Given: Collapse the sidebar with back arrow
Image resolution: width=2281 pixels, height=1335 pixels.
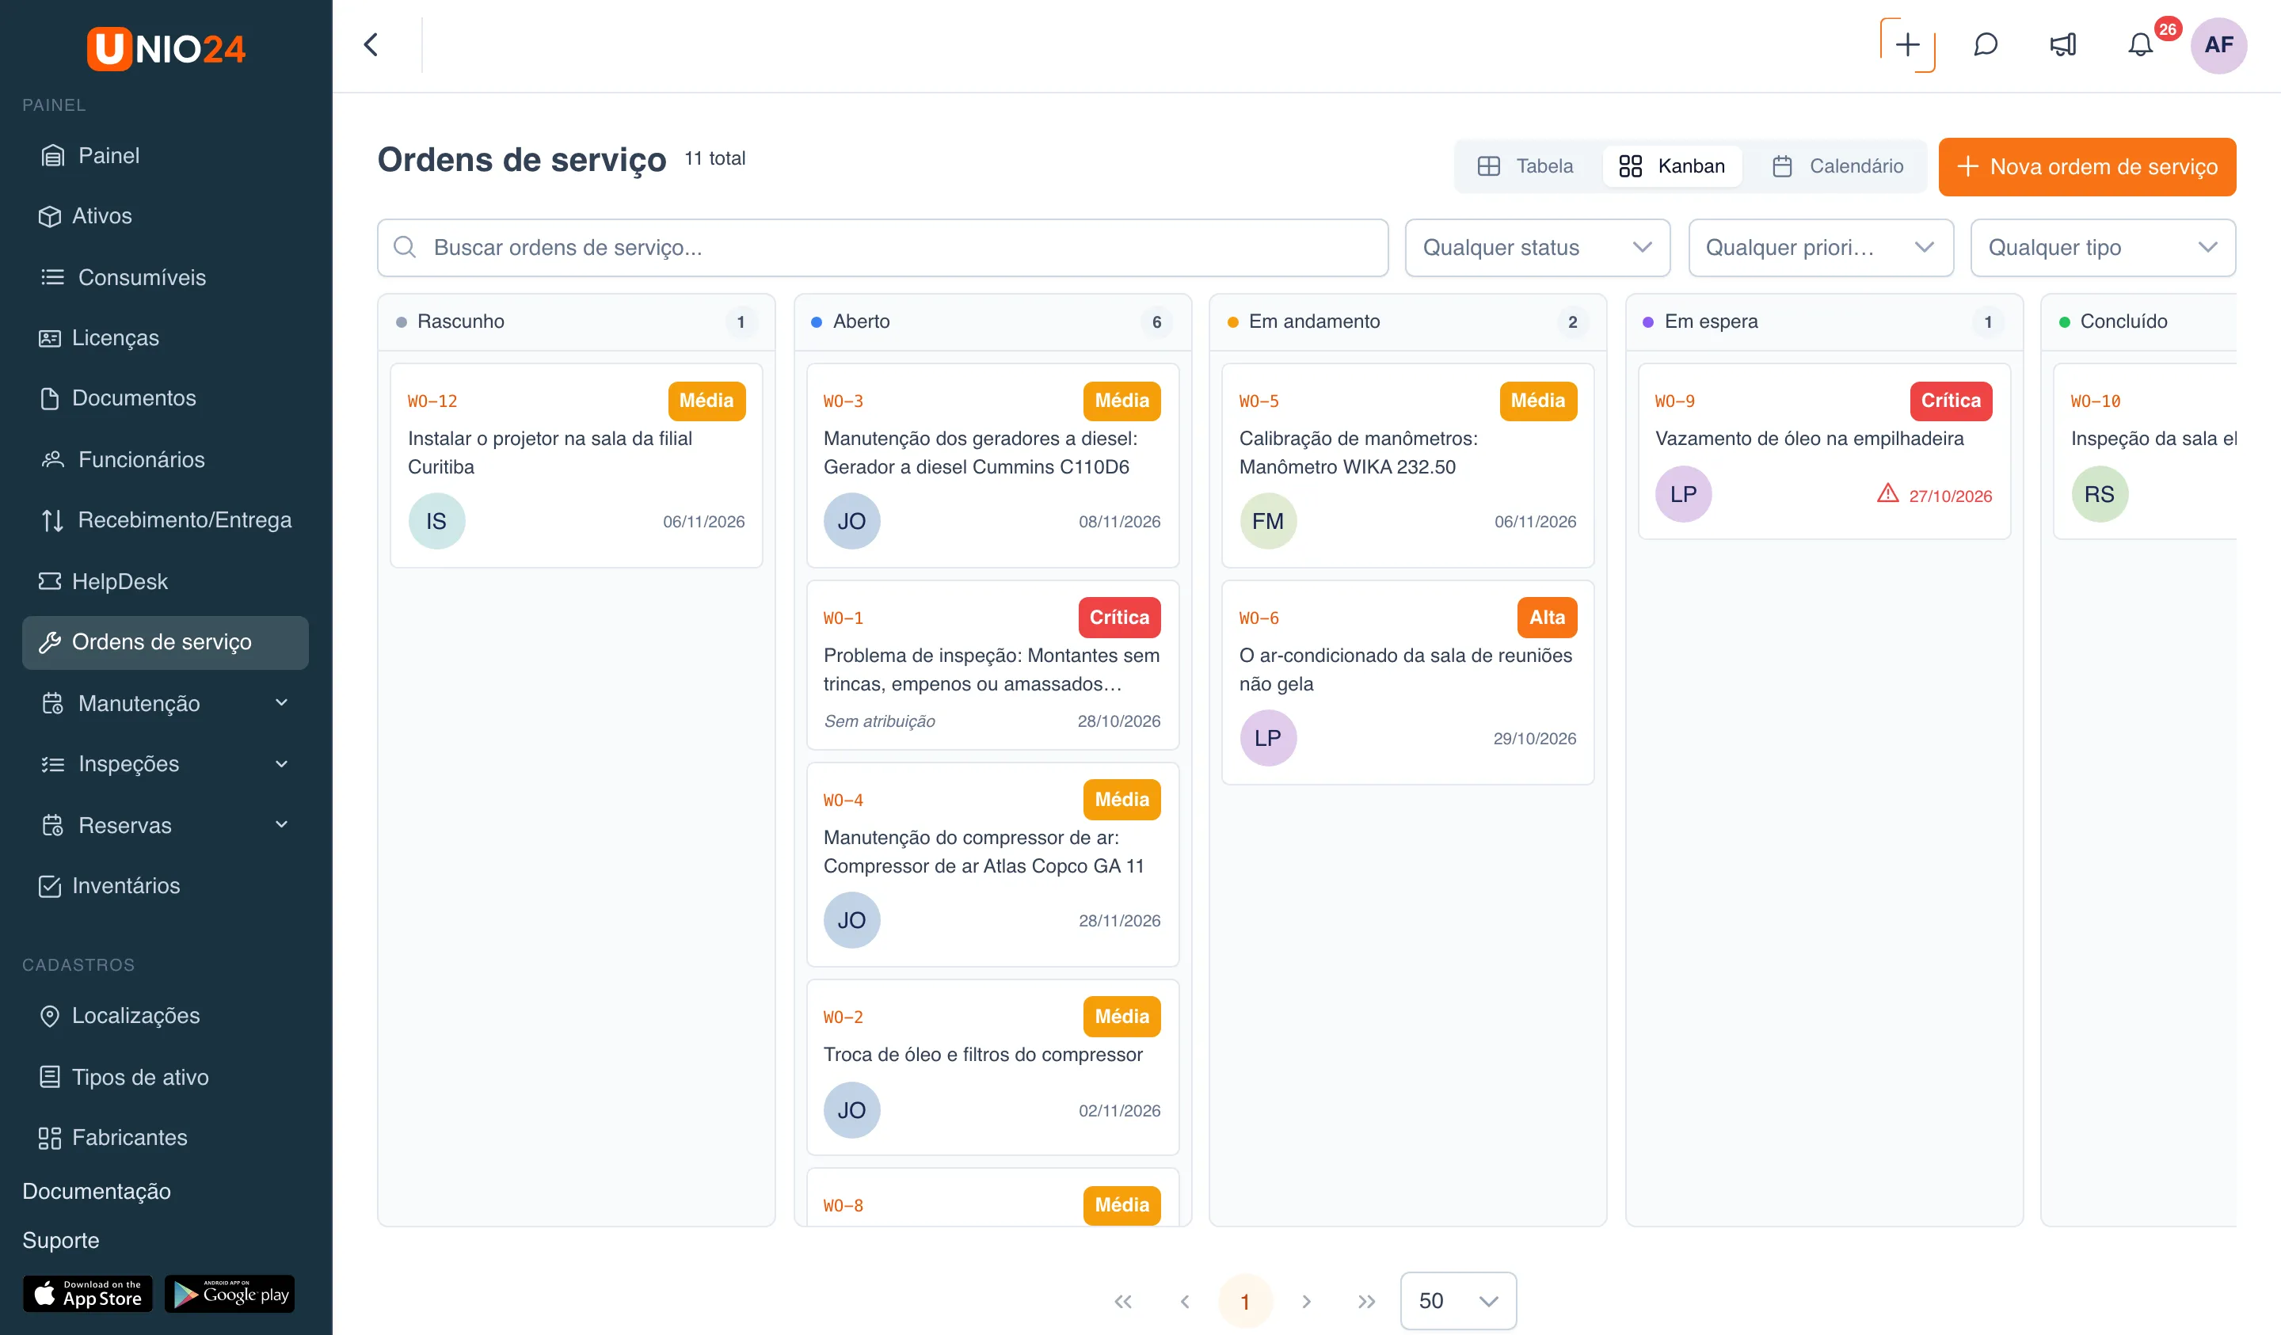Looking at the screenshot, I should (371, 44).
